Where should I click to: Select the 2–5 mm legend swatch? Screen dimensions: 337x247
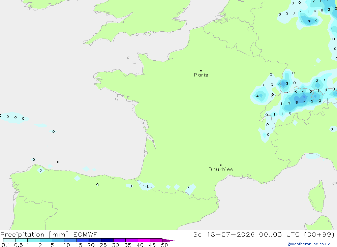tap(46, 240)
